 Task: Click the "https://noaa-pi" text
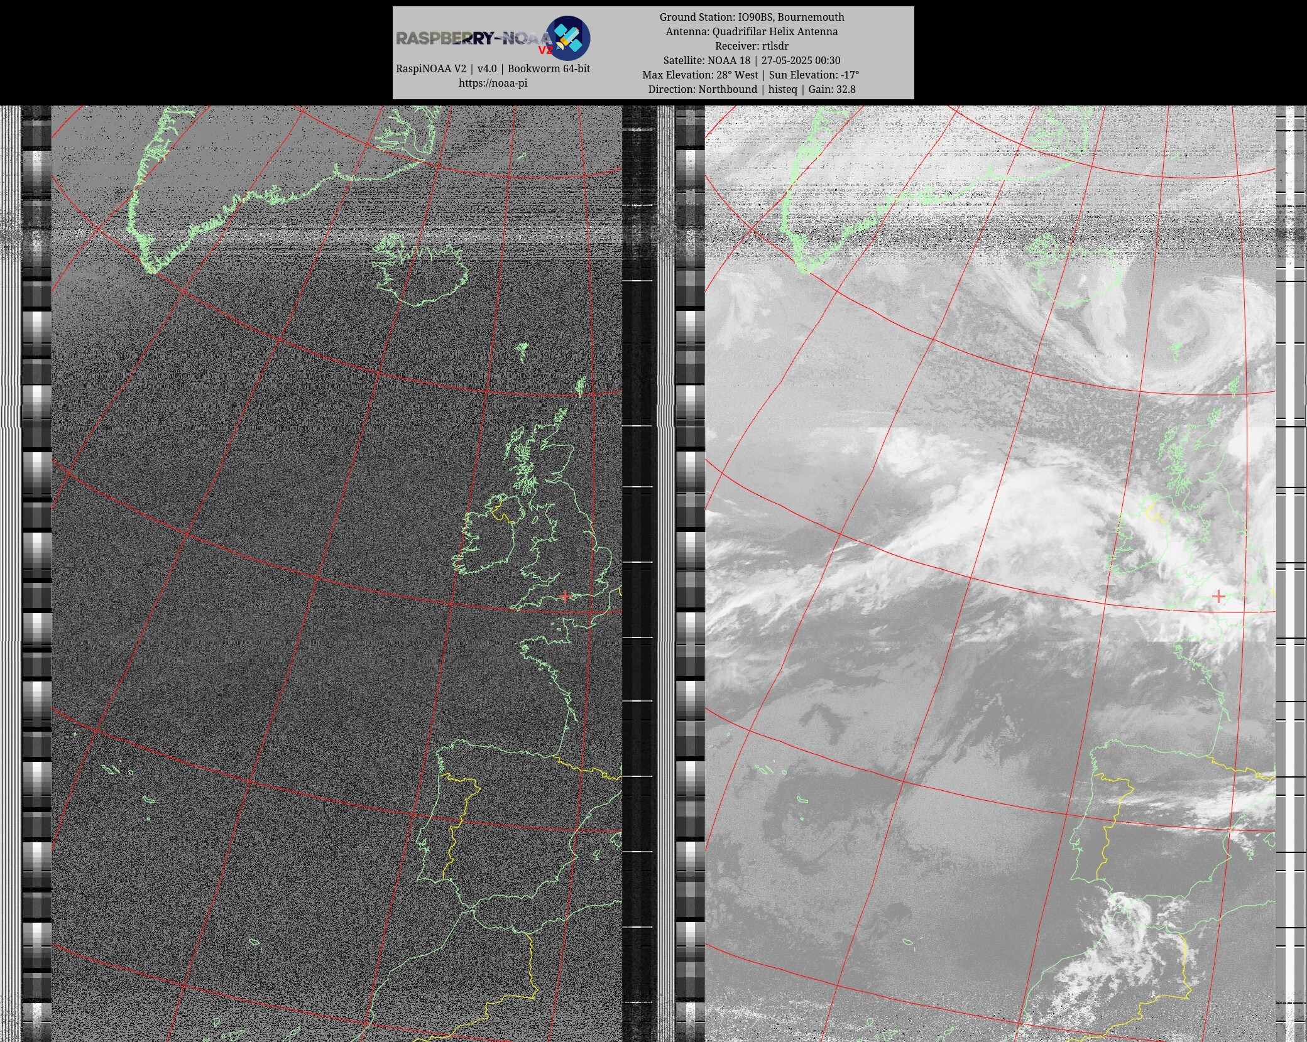(x=493, y=83)
